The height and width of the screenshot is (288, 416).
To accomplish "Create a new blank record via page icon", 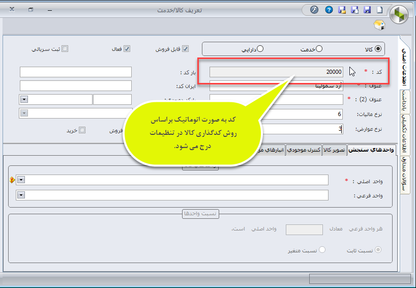I will (380, 10).
